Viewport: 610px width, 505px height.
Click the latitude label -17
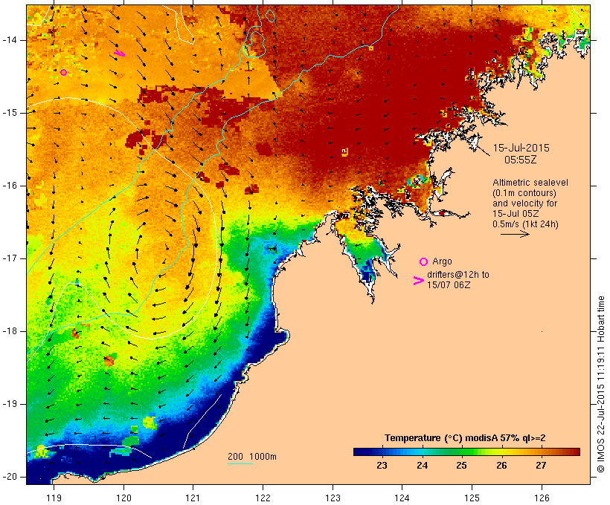(10, 258)
